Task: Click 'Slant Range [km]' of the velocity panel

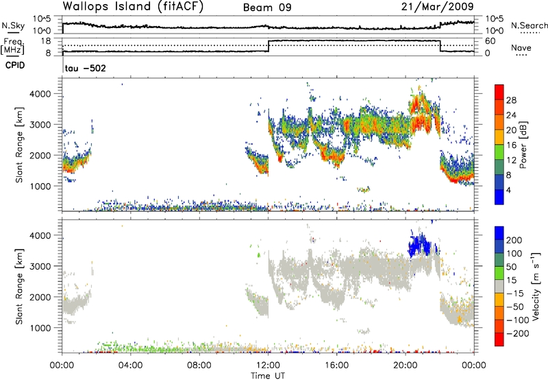Action: pyautogui.click(x=19, y=286)
